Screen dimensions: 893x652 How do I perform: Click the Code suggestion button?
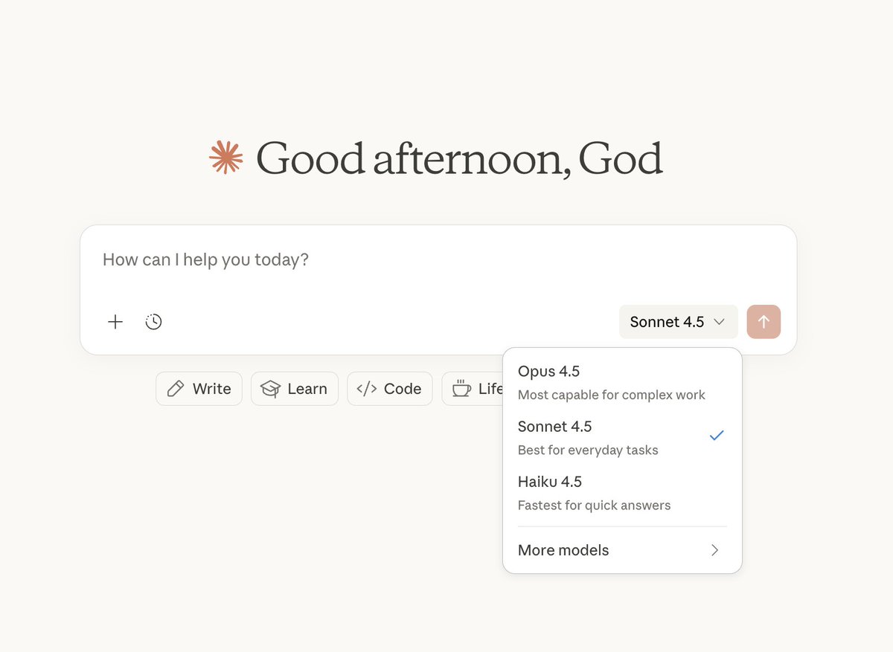point(390,389)
